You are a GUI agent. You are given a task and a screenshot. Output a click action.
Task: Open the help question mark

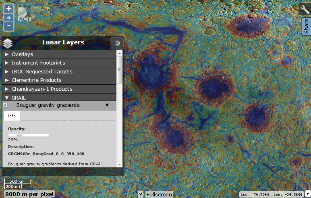(x=141, y=194)
